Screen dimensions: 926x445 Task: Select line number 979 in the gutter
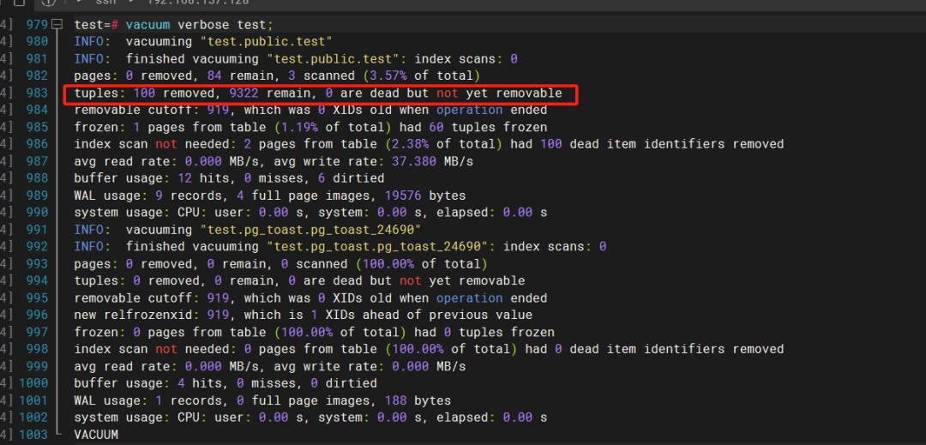(x=37, y=25)
